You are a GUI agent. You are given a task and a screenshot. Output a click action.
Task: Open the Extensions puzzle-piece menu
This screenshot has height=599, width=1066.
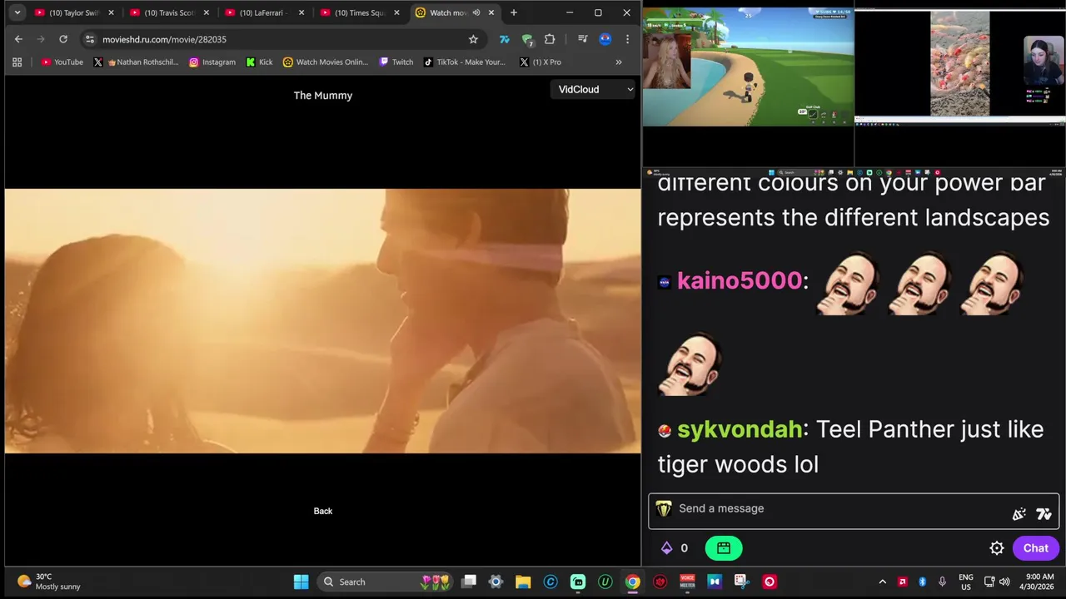coord(550,39)
